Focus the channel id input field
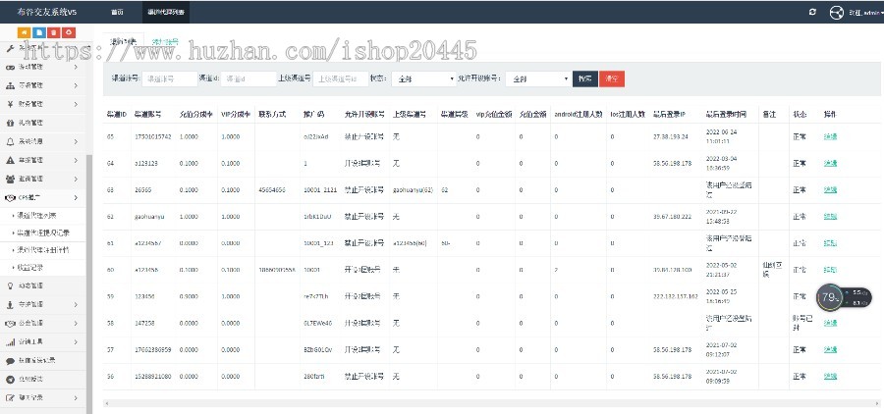Screen dimensions: 884x414 pos(249,78)
